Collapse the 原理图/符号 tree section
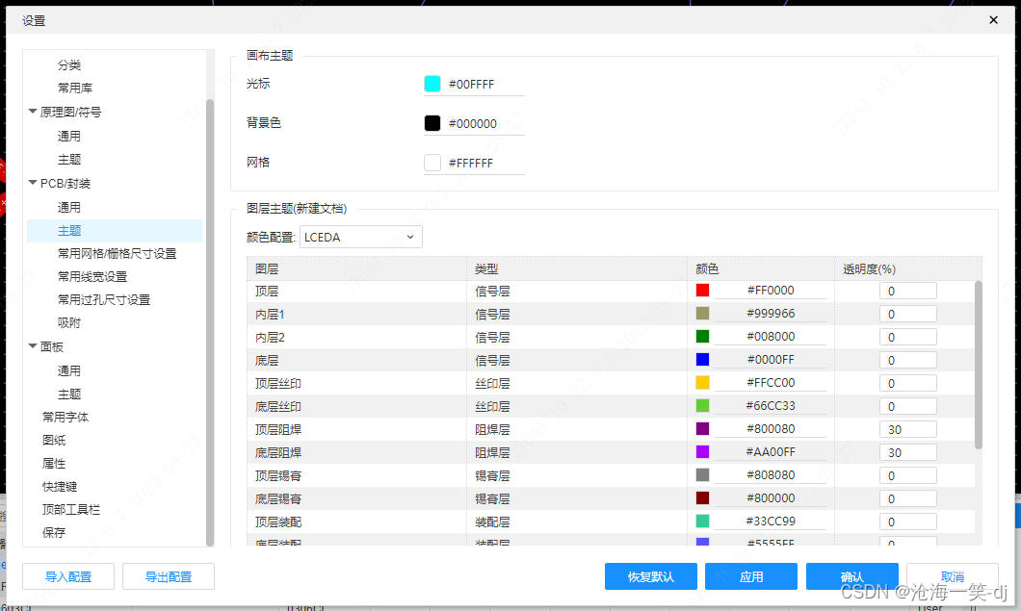1021x611 pixels. point(33,112)
